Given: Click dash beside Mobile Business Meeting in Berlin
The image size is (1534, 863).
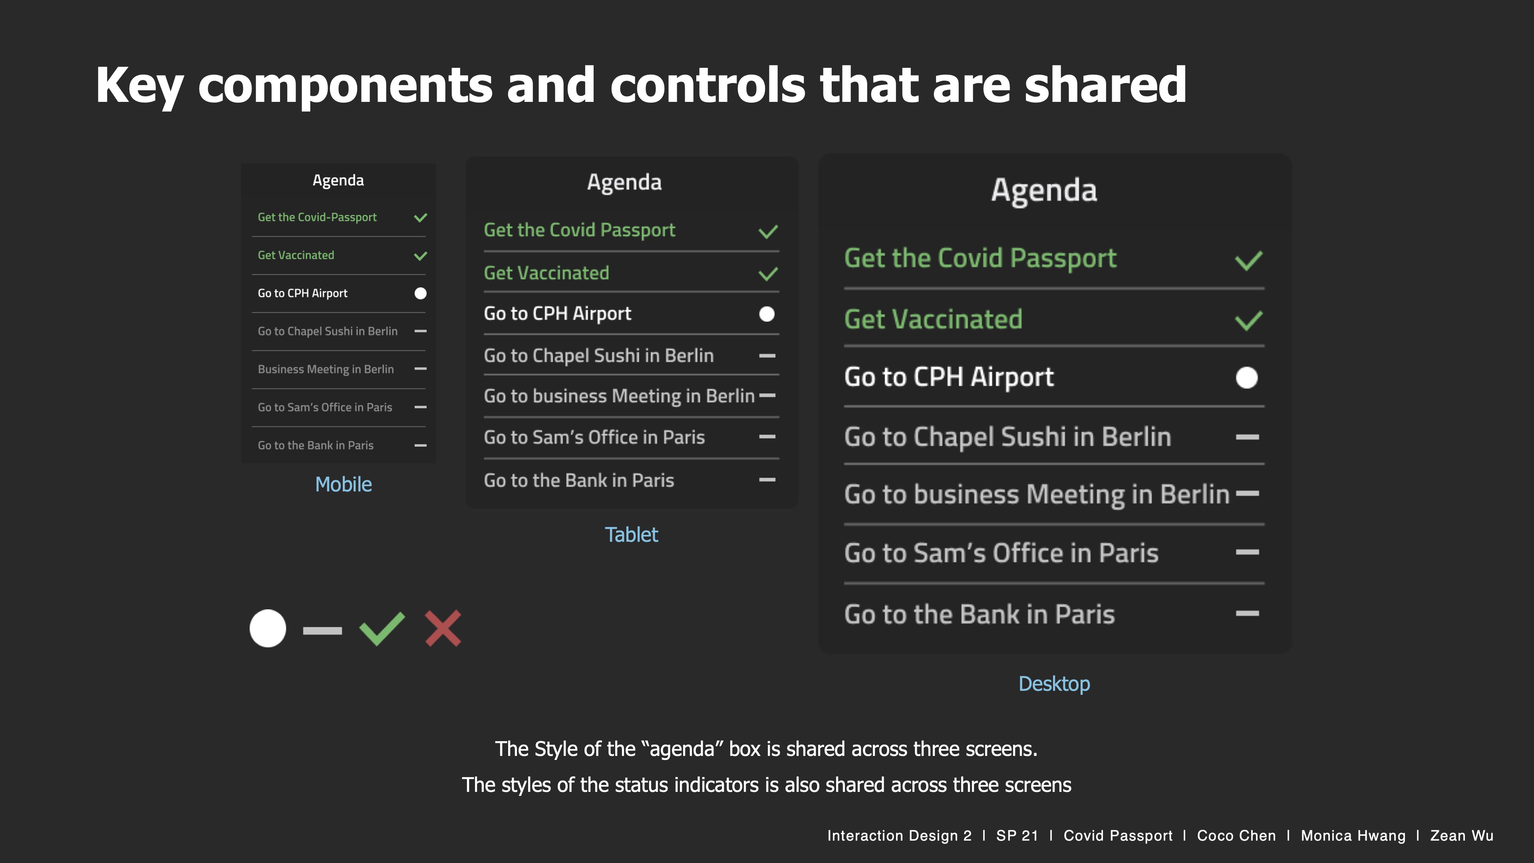Looking at the screenshot, I should coord(420,369).
